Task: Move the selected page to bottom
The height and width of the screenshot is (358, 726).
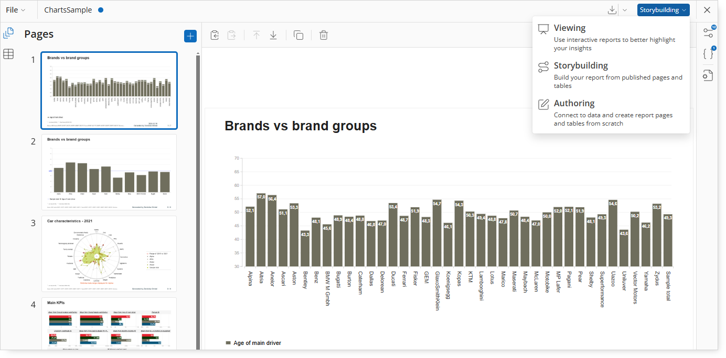Action: (x=273, y=35)
